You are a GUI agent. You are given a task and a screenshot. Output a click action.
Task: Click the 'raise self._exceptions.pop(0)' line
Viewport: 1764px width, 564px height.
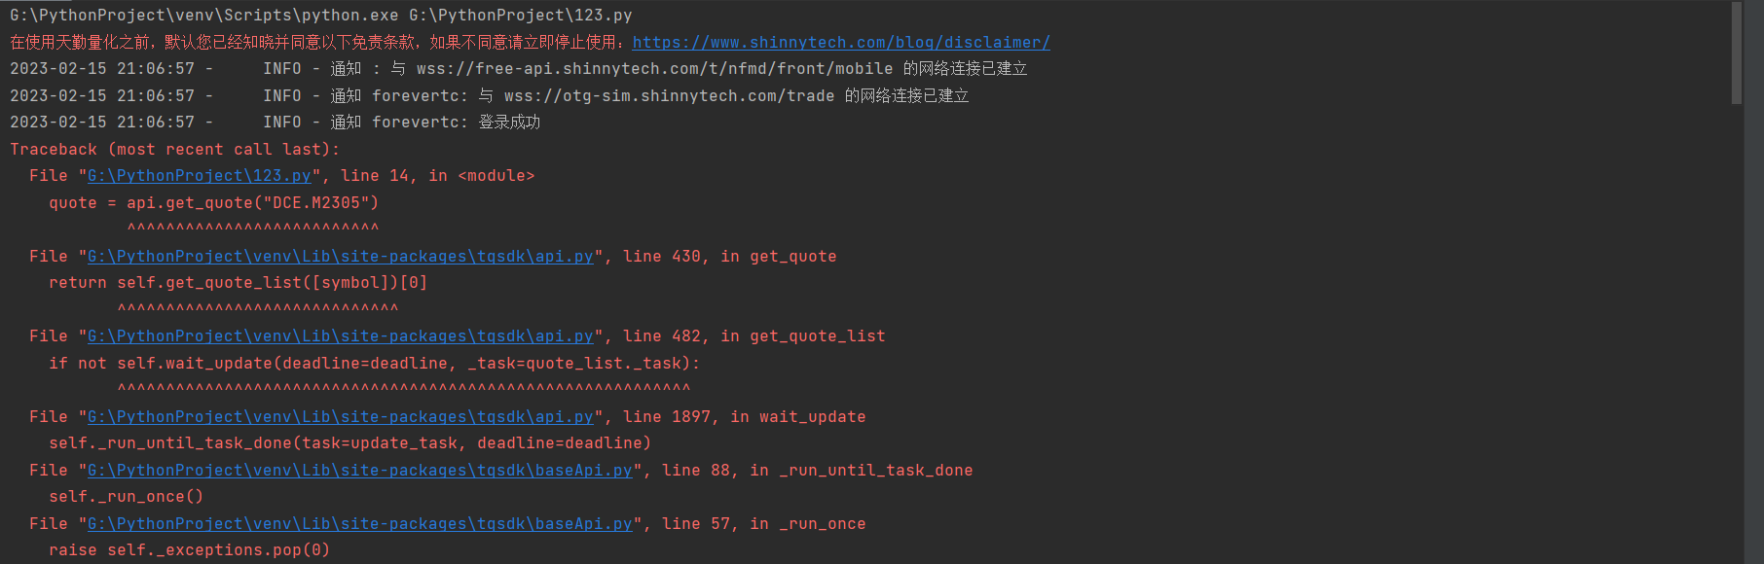(x=190, y=549)
